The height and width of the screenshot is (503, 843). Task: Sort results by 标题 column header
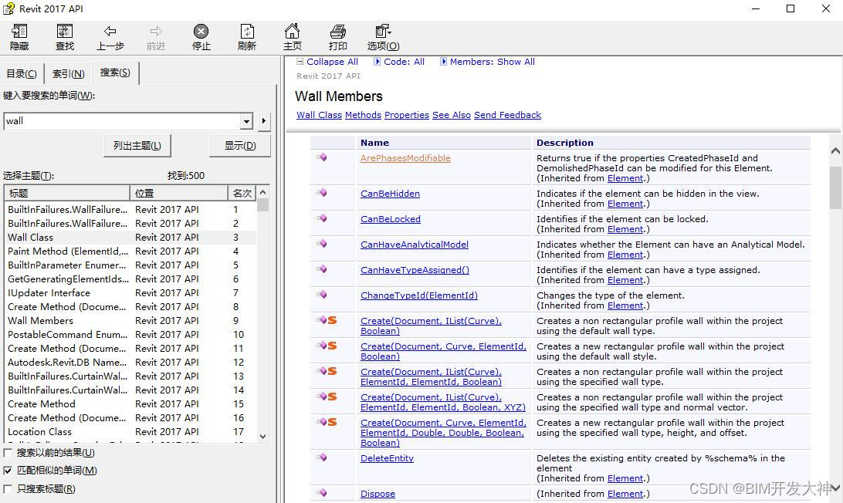(66, 193)
